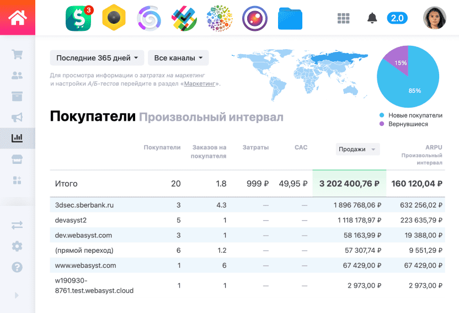Click sales value '58 163,99 ₽'

tap(362, 235)
